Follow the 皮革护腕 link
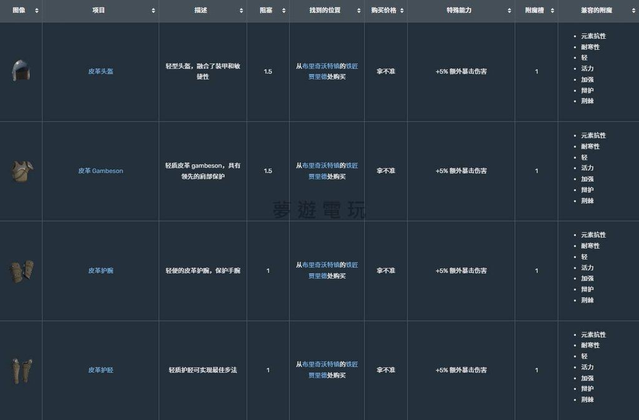The width and height of the screenshot is (639, 420). pos(100,271)
